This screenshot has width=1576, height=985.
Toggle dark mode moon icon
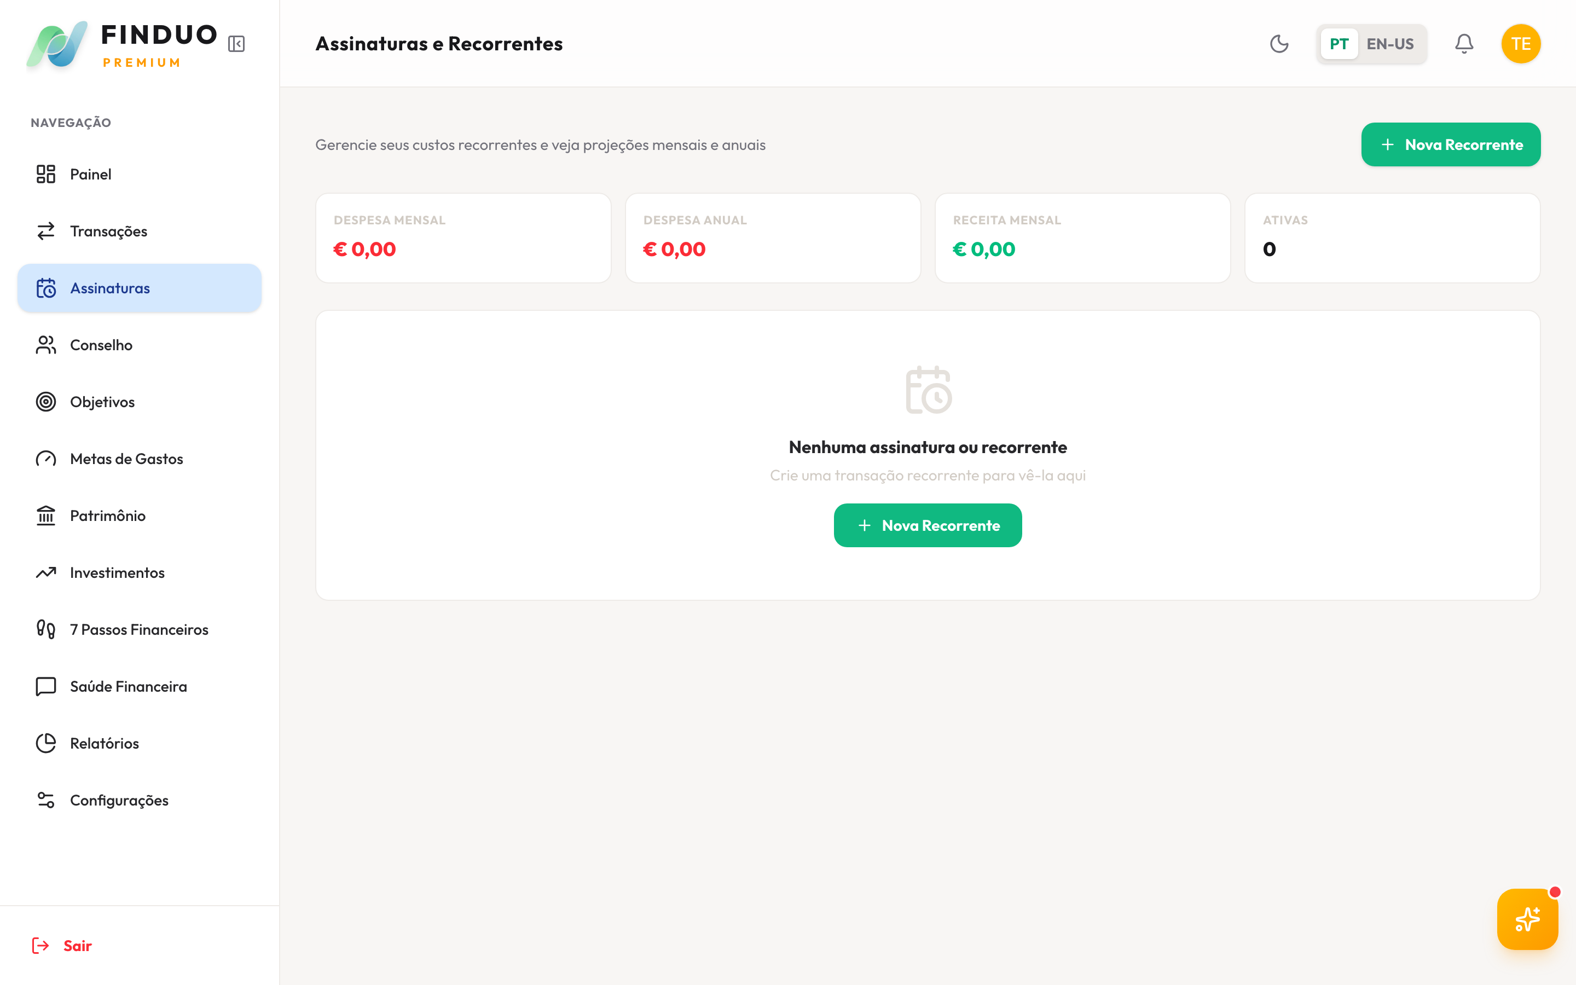pos(1279,44)
